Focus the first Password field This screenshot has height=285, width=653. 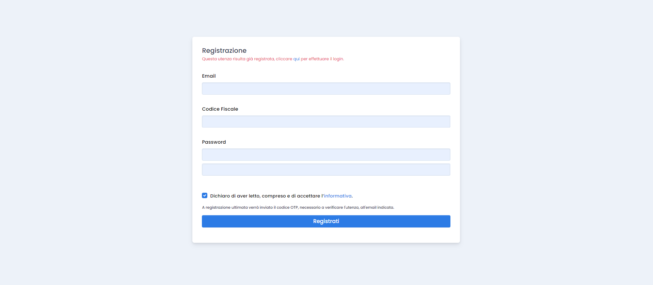(x=326, y=154)
